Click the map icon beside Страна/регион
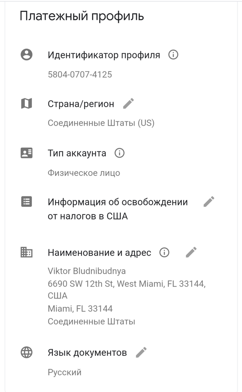Image resolution: width=242 pixels, height=392 pixels. click(27, 103)
